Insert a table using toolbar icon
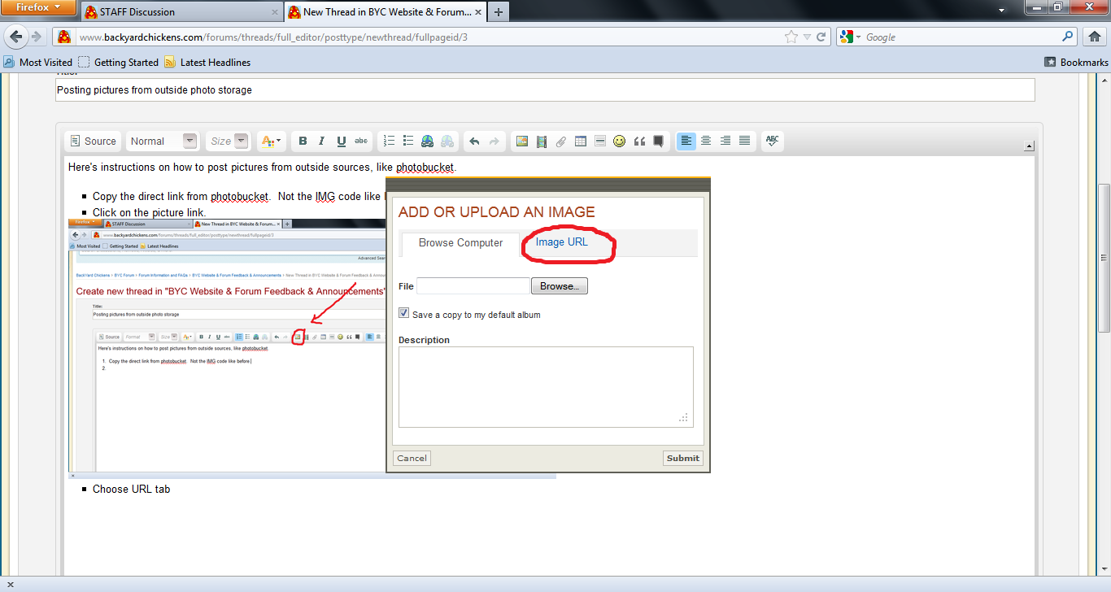 (581, 141)
